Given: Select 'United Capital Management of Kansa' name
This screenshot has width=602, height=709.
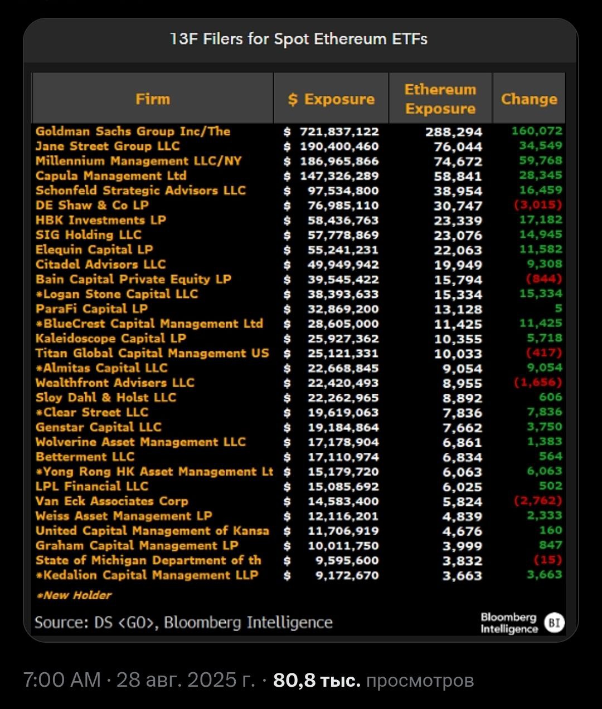Looking at the screenshot, I should (x=152, y=531).
